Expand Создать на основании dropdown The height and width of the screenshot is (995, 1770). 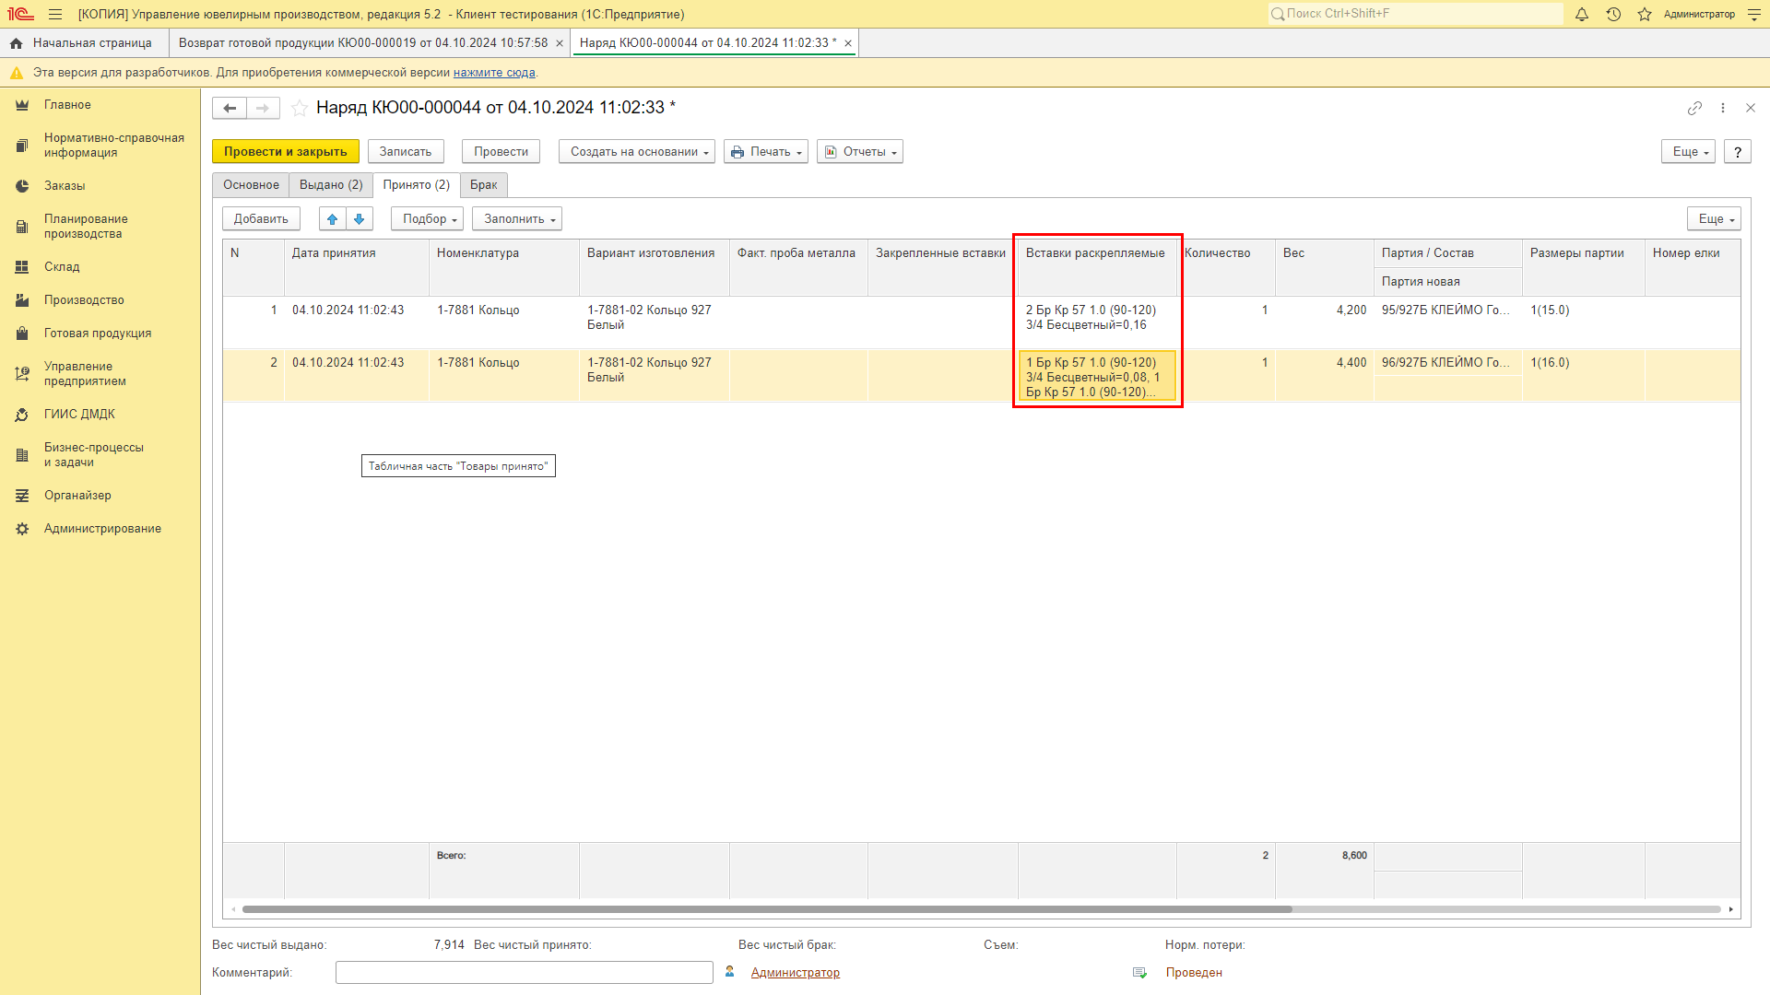[x=637, y=152]
